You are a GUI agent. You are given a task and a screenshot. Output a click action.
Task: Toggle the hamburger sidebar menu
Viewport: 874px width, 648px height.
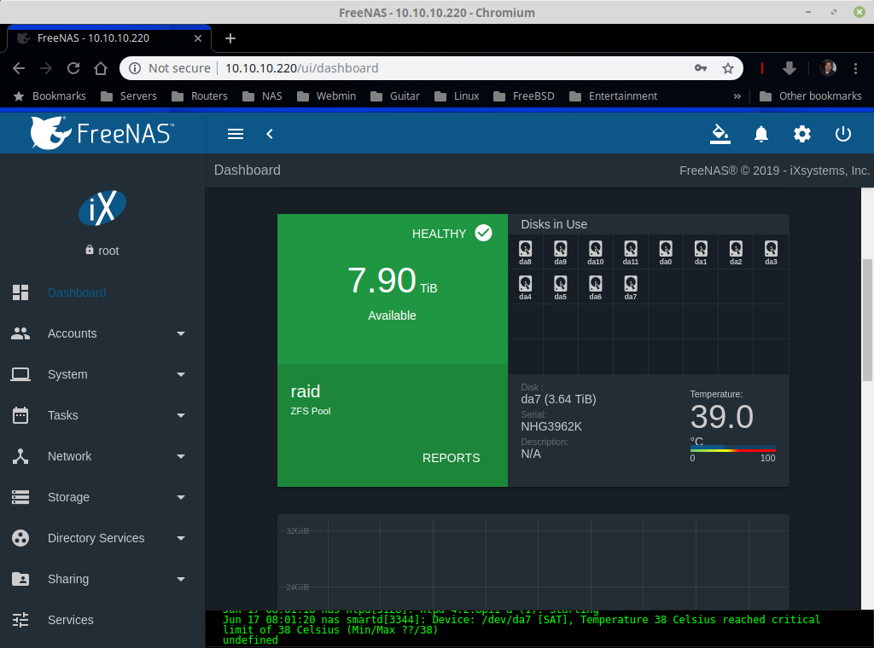[236, 134]
